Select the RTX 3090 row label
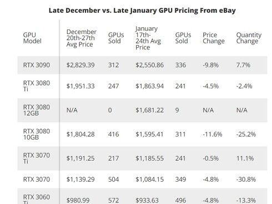272x204 pixels. coord(37,65)
